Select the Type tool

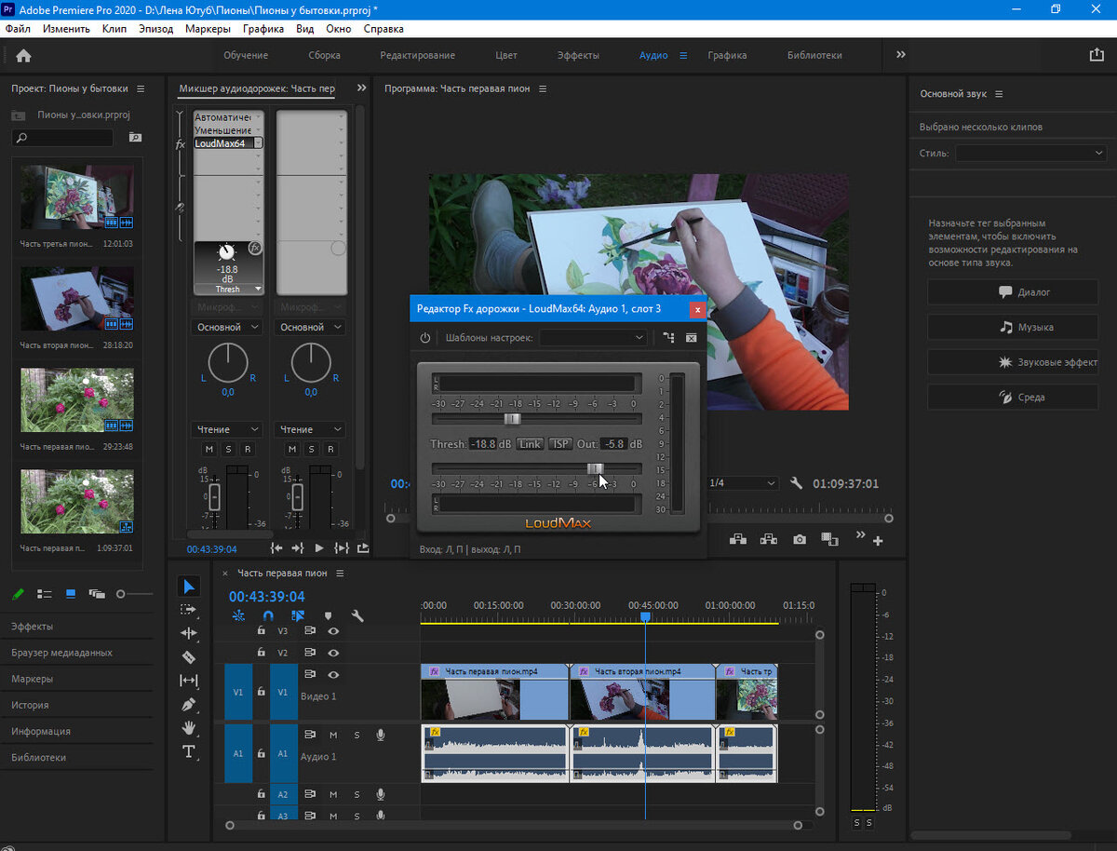coord(189,751)
